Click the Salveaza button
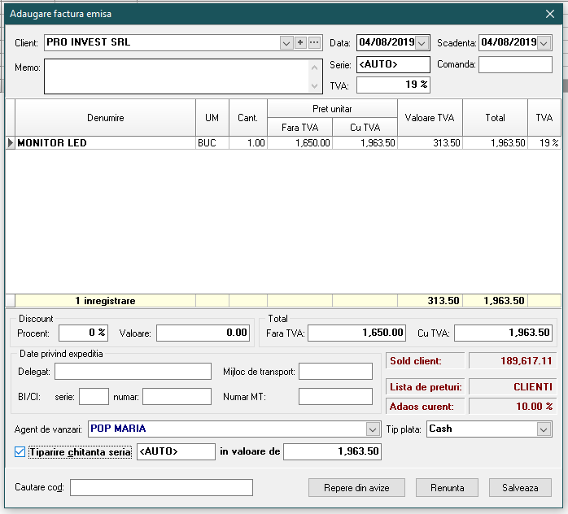 coord(520,487)
